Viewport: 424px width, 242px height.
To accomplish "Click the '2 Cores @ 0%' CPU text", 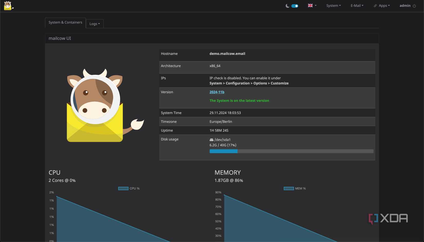I will click(62, 181).
